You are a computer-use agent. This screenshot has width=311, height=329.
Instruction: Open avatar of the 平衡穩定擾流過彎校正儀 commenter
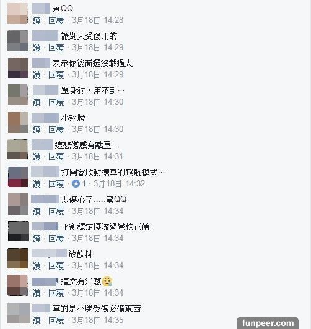point(18,231)
